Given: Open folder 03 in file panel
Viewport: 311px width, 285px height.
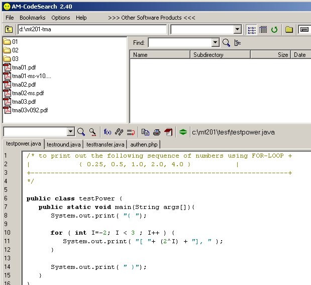Looking at the screenshot, I should (x=11, y=58).
